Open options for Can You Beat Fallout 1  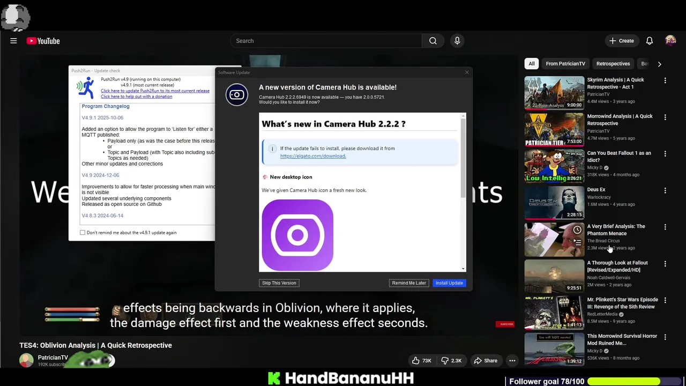click(x=665, y=154)
